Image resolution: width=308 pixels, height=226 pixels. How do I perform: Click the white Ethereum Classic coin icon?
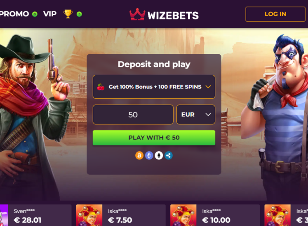(159, 156)
